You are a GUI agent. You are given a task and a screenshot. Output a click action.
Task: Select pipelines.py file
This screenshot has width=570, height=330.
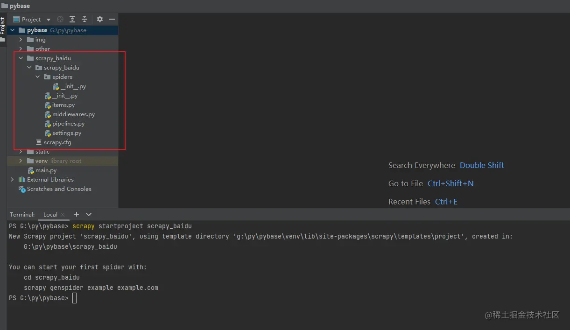[x=68, y=124]
